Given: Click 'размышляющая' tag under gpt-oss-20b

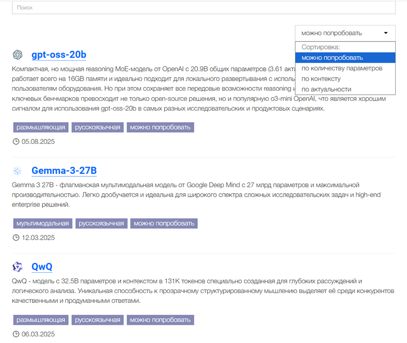Looking at the screenshot, I should [x=41, y=127].
